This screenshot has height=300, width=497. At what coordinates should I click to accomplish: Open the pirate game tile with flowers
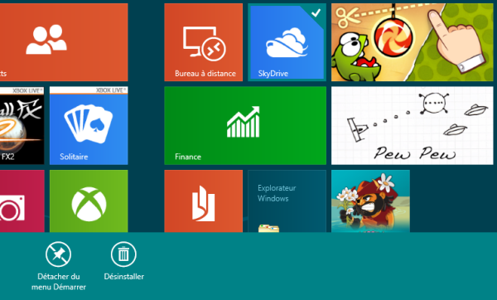(x=370, y=201)
